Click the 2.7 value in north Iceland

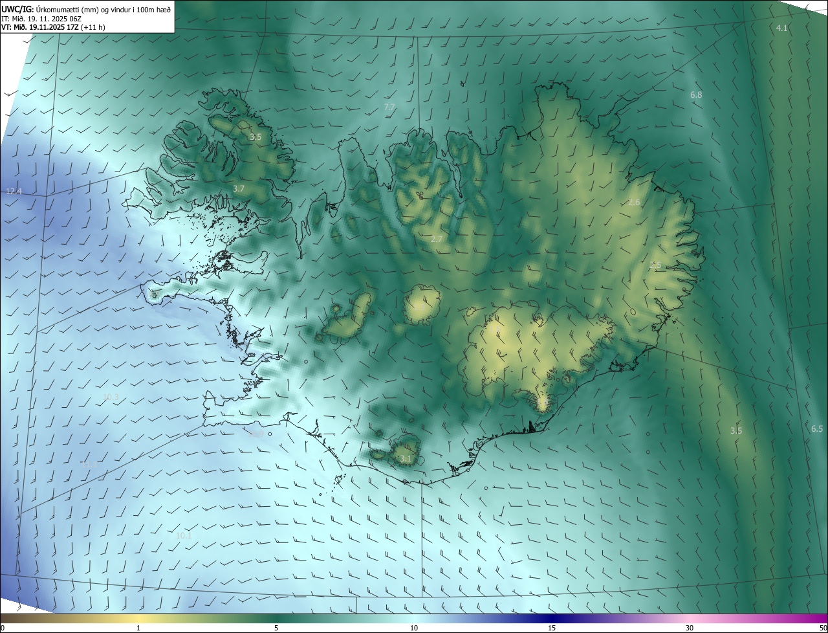(437, 239)
